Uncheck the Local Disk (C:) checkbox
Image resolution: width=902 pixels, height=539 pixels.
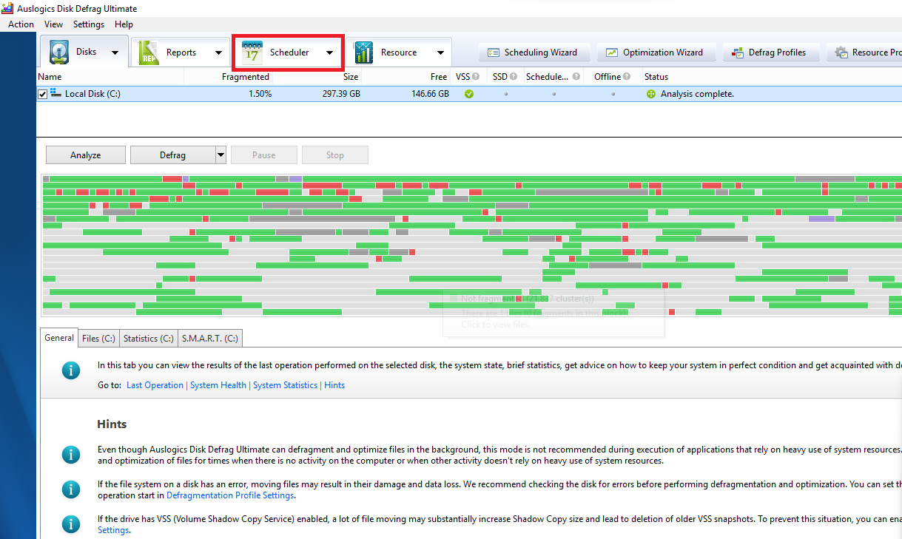point(43,94)
